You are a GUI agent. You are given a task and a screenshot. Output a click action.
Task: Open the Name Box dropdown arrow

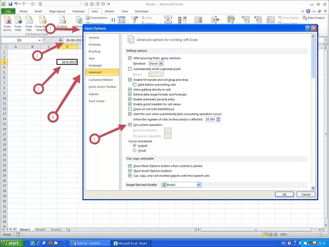coord(39,40)
